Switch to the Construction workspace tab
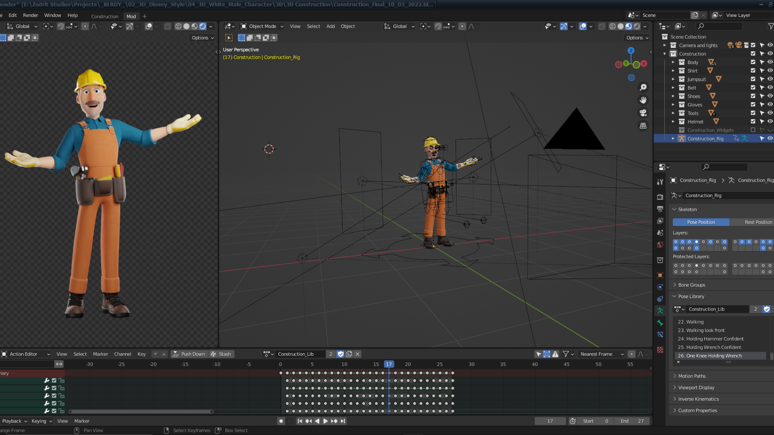This screenshot has width=774, height=435. pyautogui.click(x=105, y=17)
